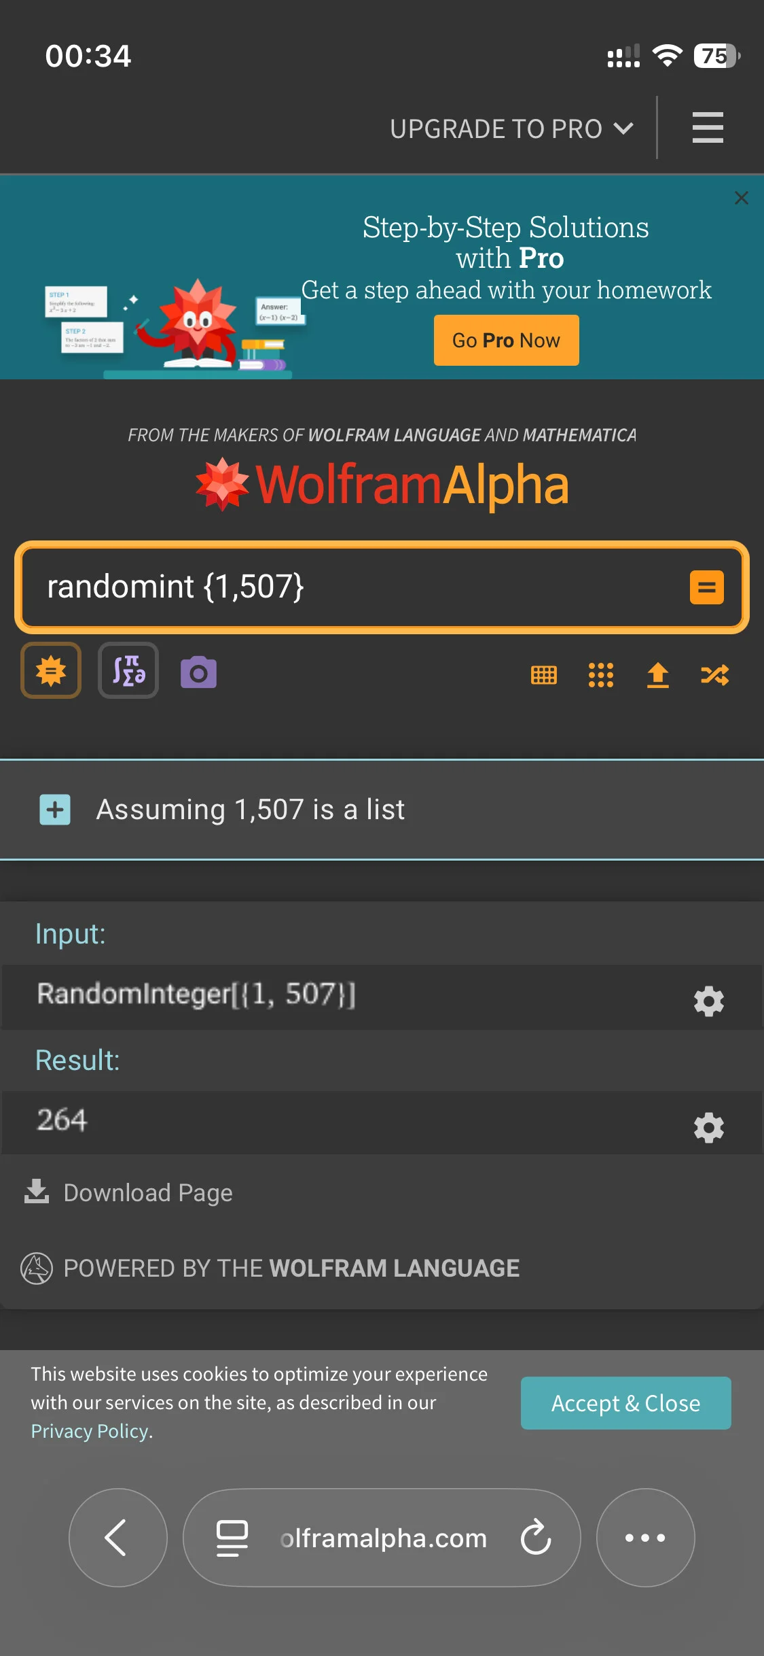Open the hamburger menu
Screen dimensions: 764x1656
[x=707, y=128]
